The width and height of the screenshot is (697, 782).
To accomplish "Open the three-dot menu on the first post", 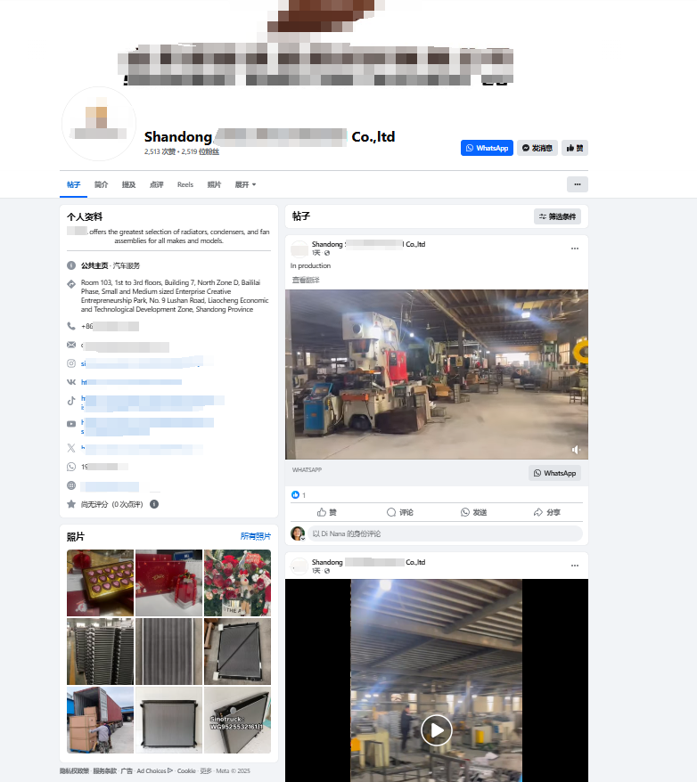I will tap(575, 248).
